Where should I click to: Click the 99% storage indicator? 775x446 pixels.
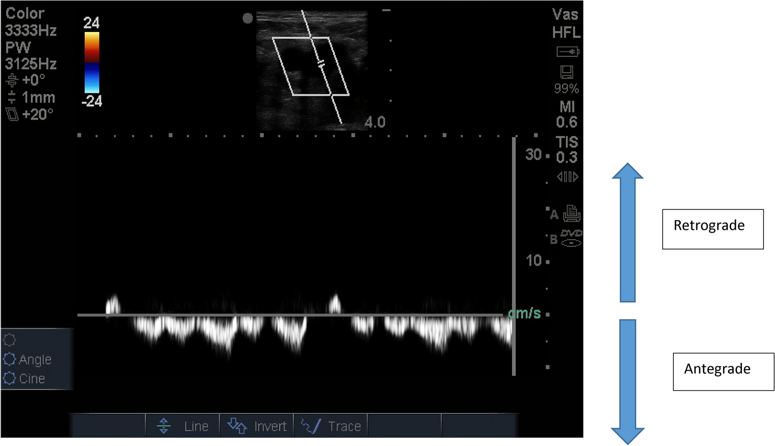click(566, 88)
